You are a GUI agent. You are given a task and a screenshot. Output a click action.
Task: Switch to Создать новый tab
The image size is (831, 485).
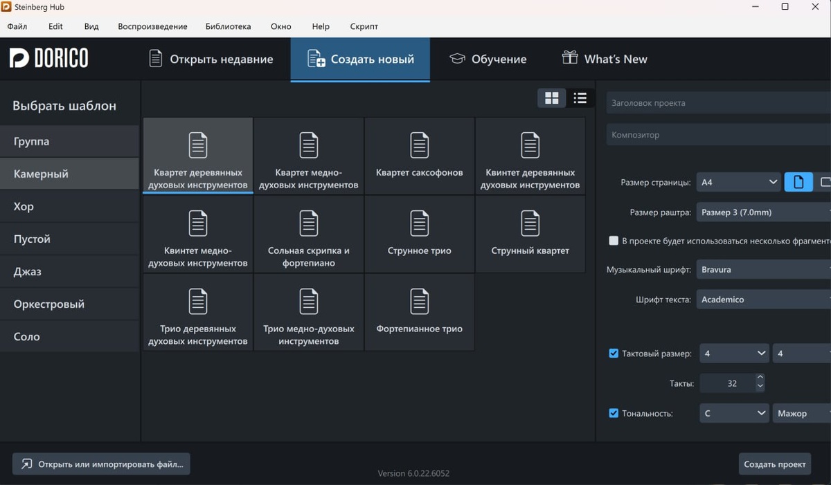pos(360,60)
